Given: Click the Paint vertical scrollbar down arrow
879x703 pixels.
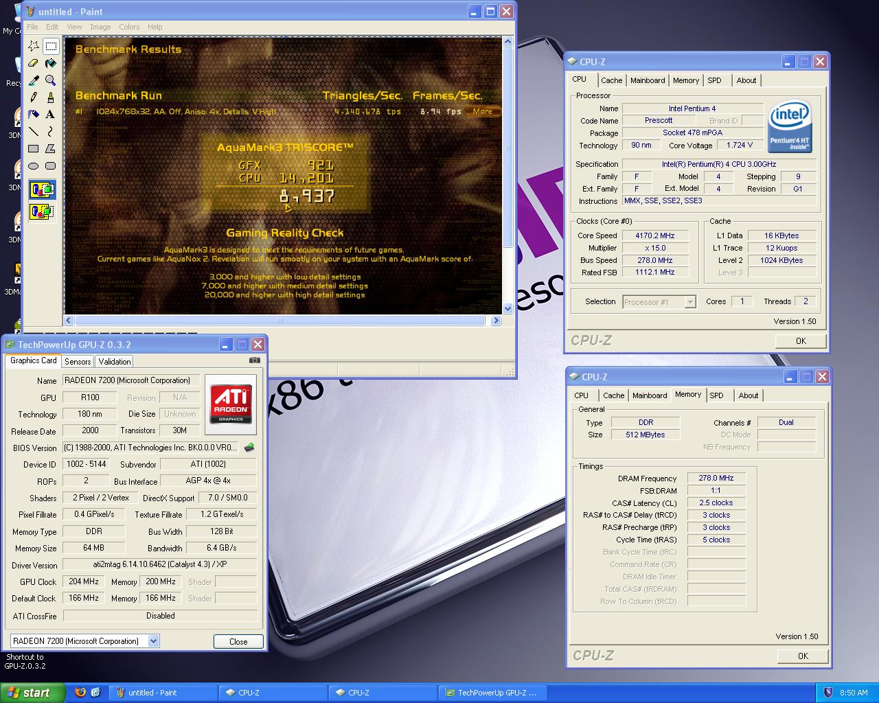Looking at the screenshot, I should [x=508, y=309].
